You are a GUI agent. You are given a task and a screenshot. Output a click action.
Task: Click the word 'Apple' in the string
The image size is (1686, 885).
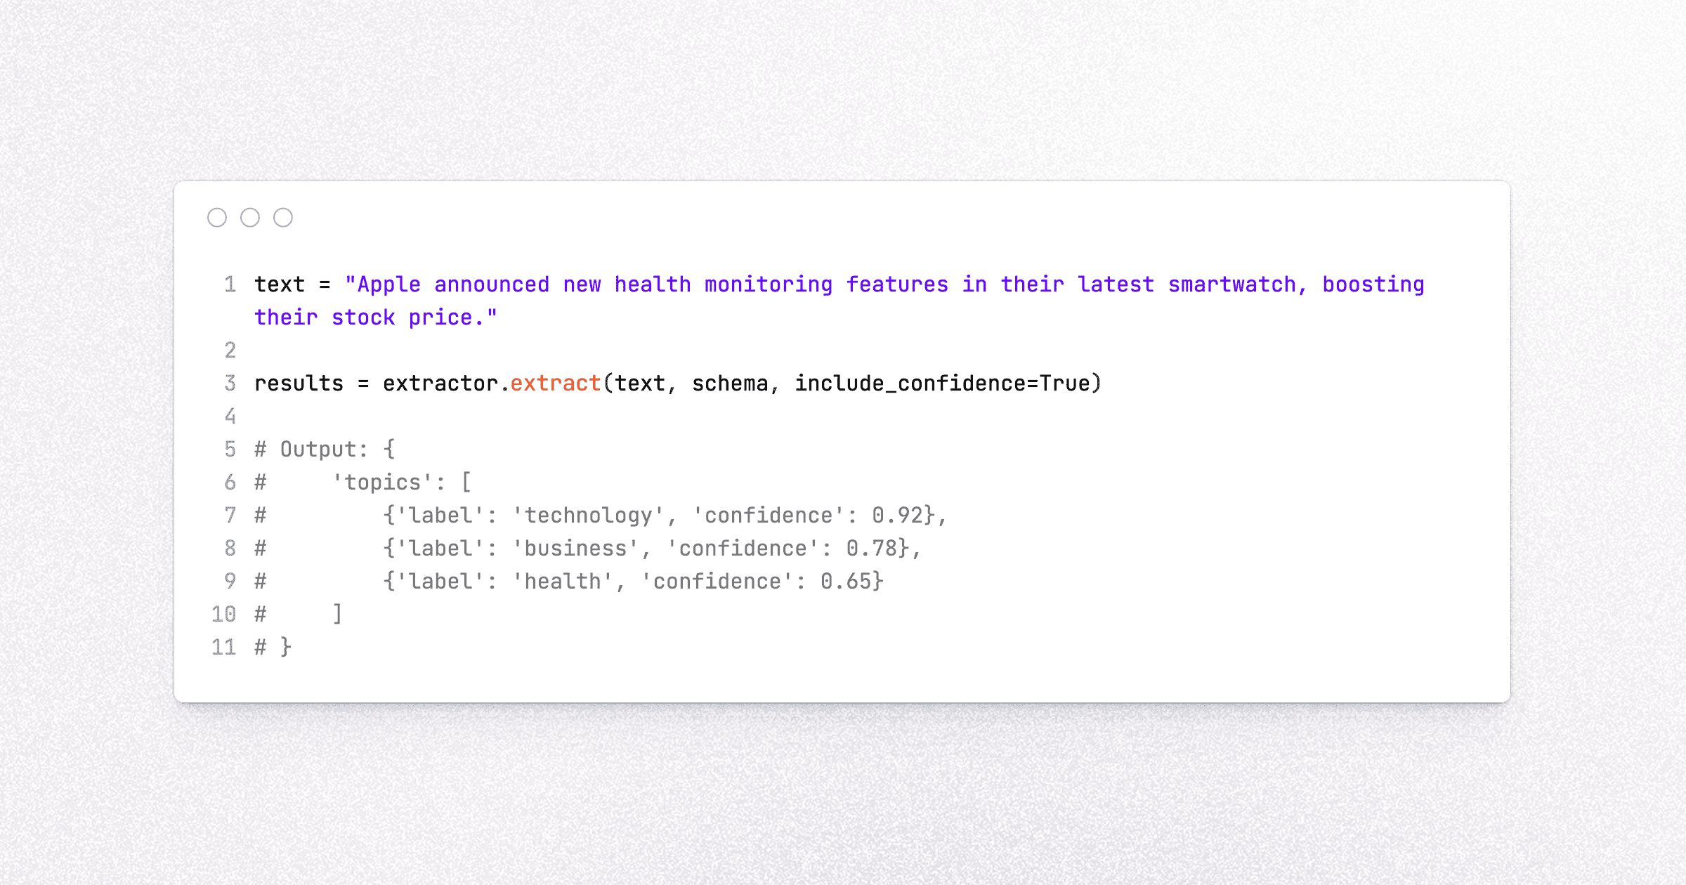[389, 284]
